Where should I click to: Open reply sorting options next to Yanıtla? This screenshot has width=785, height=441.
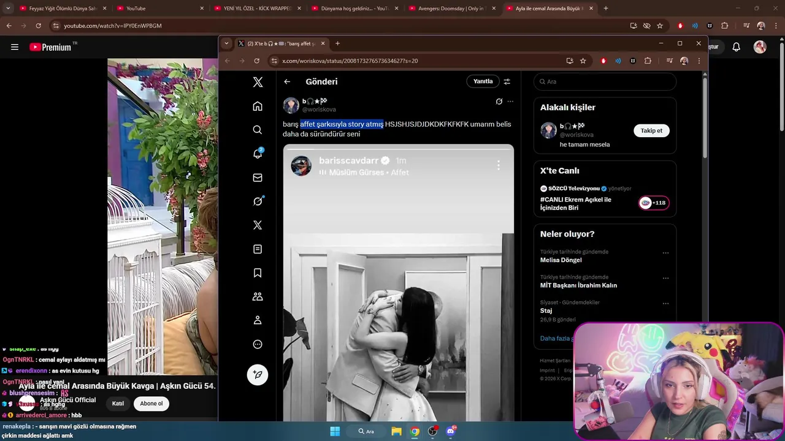tap(507, 81)
